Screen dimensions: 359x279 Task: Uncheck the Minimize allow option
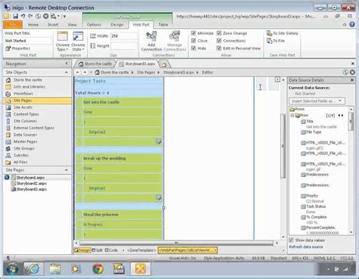point(194,33)
